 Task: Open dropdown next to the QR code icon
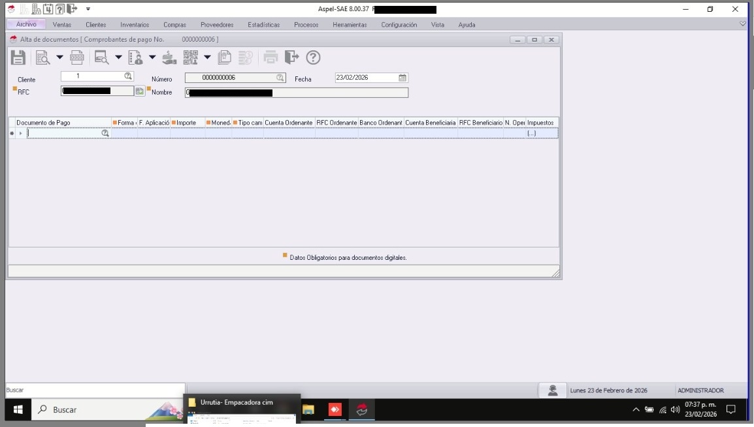207,57
